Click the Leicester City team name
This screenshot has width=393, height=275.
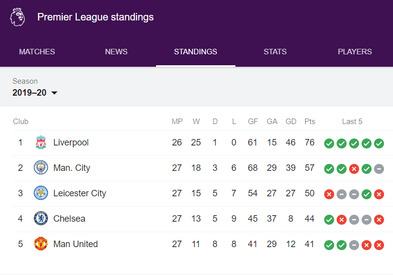point(80,193)
